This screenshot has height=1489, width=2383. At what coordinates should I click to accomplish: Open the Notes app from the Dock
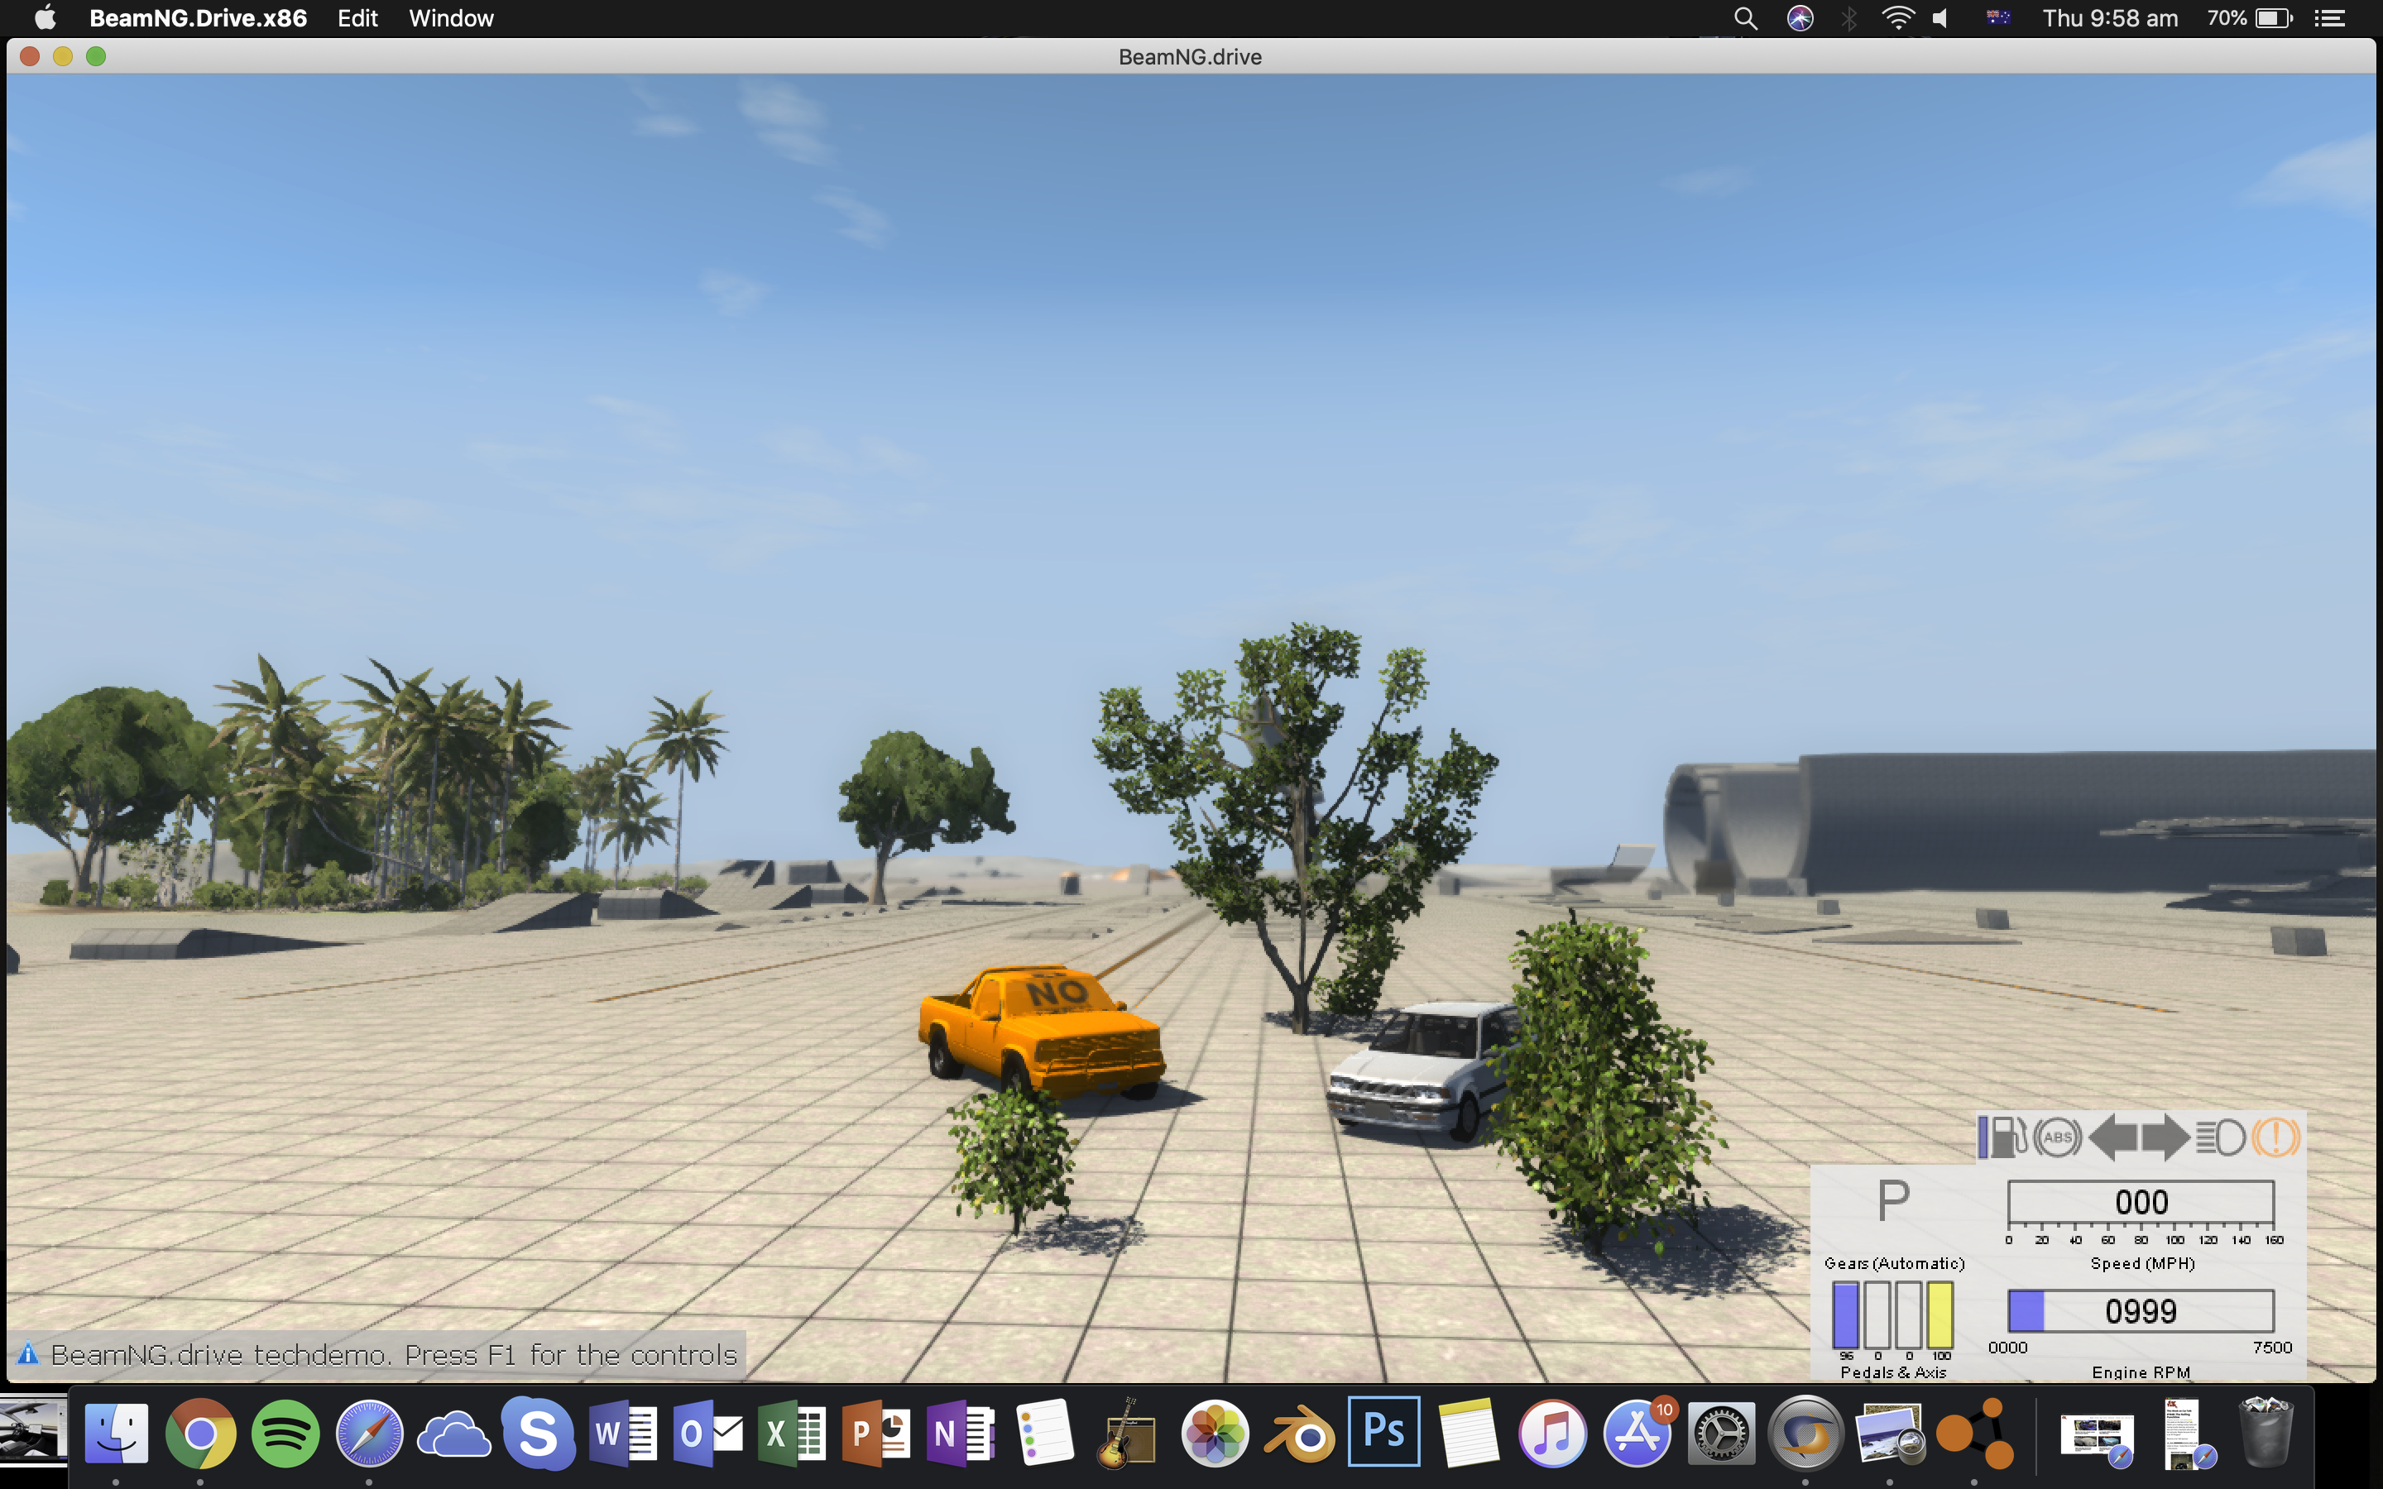point(1468,1433)
